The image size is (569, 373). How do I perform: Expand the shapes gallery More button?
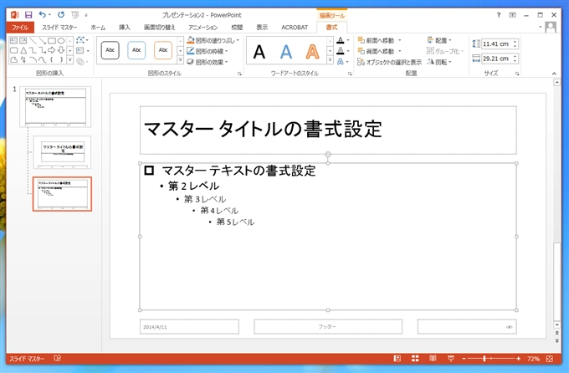(70, 60)
